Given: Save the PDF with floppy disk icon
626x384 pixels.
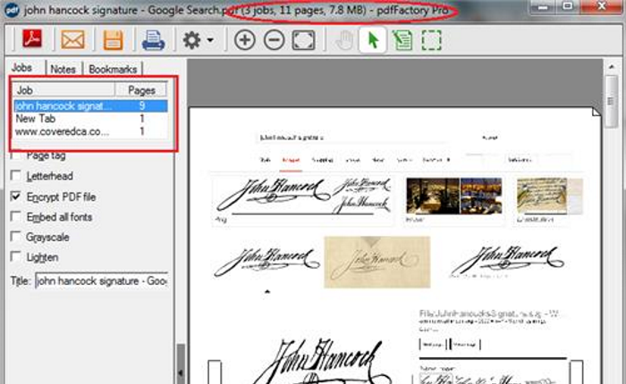Looking at the screenshot, I should pyautogui.click(x=113, y=40).
